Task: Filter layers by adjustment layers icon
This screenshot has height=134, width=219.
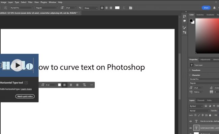Action: (210, 106)
